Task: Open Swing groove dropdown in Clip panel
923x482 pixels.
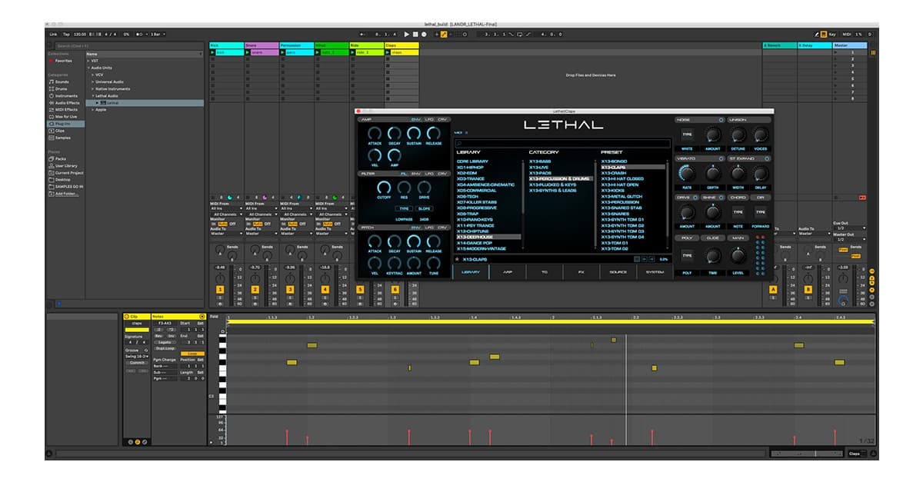Action: pyautogui.click(x=137, y=356)
